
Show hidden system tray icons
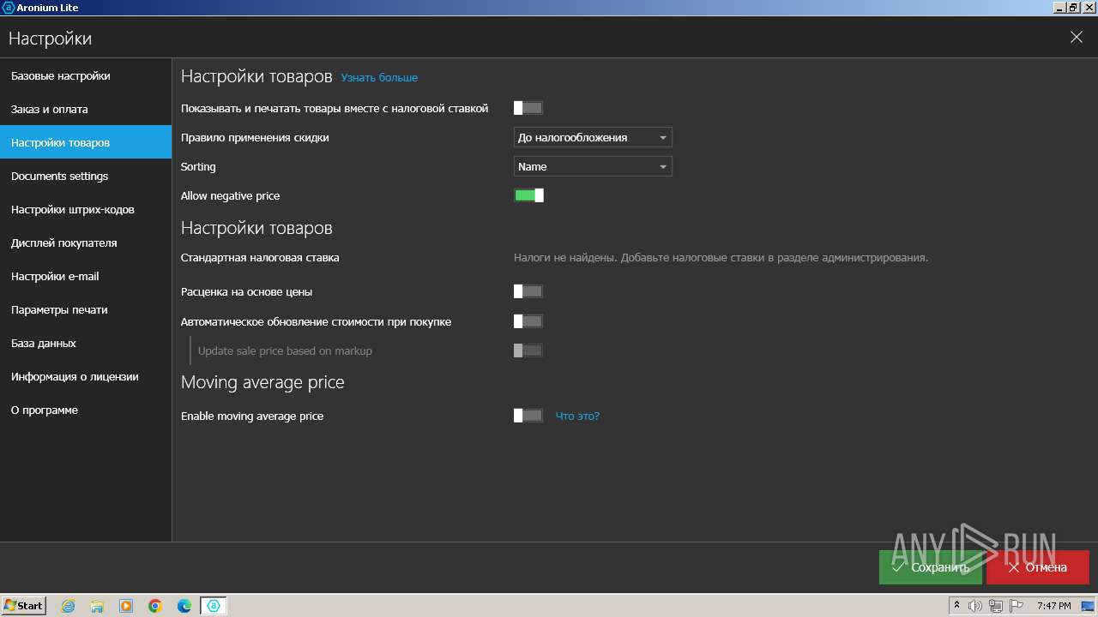pyautogui.click(x=956, y=606)
